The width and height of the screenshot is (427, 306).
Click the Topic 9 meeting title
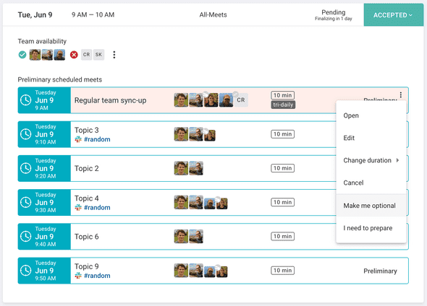(x=87, y=266)
